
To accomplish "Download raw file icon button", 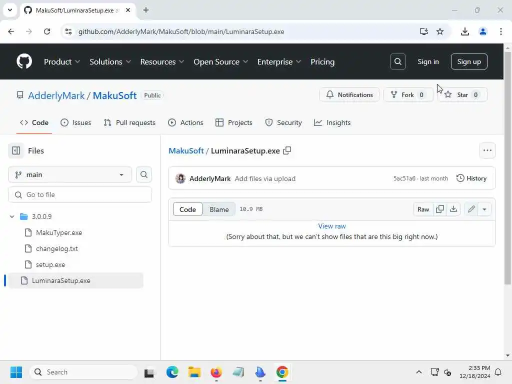I will click(x=453, y=209).
